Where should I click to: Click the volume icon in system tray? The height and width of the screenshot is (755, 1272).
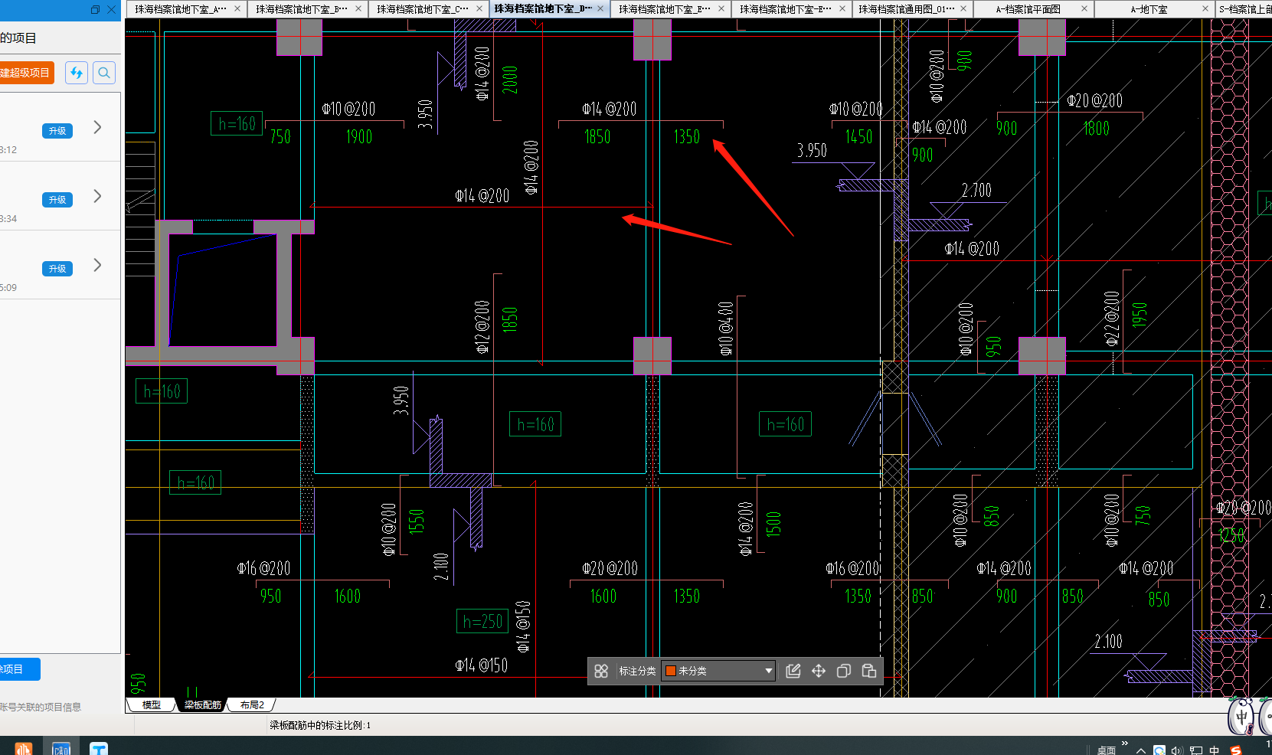tap(1177, 750)
